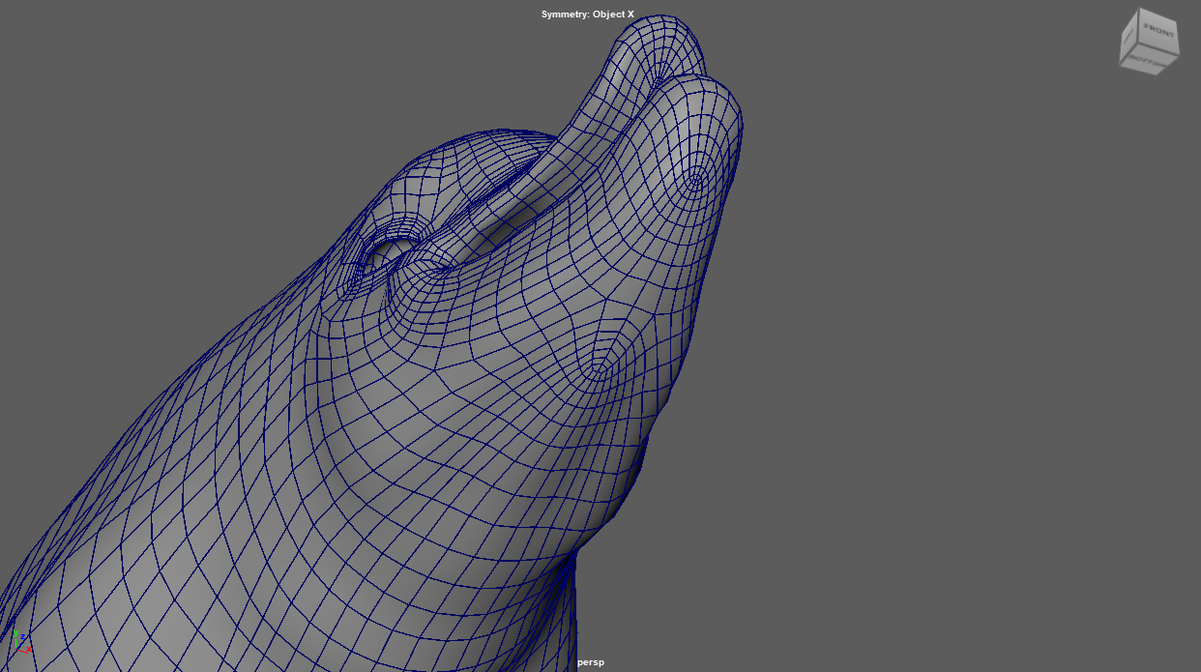Click the 'persp' camera name label
The width and height of the screenshot is (1201, 672).
(x=591, y=662)
